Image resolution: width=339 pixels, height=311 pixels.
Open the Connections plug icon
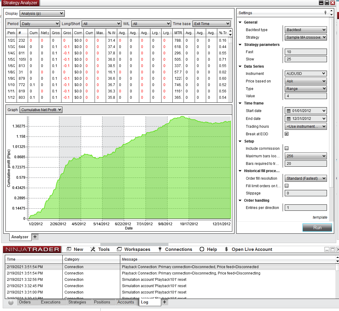point(159,249)
